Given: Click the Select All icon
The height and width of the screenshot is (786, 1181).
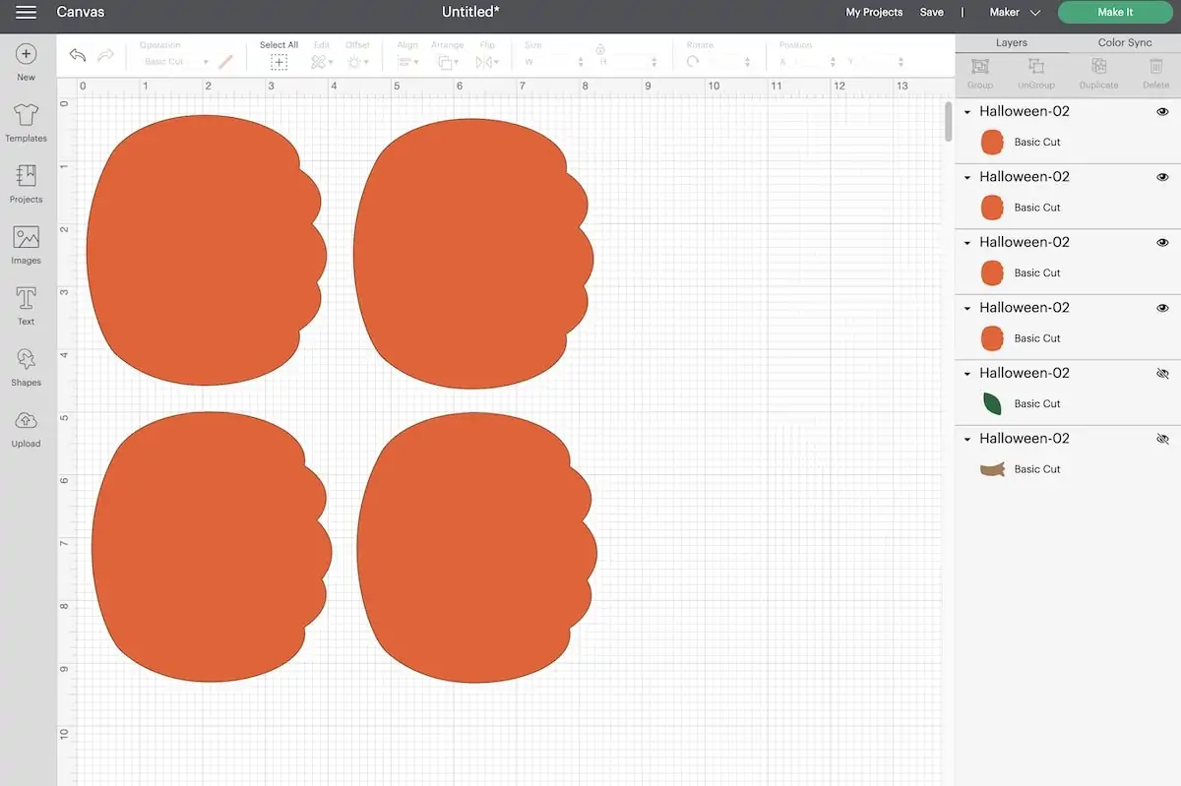Looking at the screenshot, I should (279, 62).
